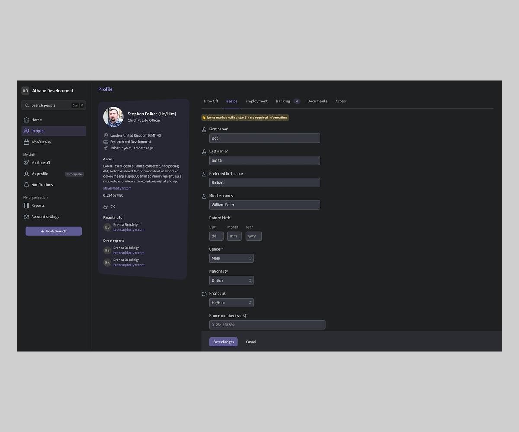Open the Nationality dropdown
This screenshot has width=519, height=432.
coord(231,280)
